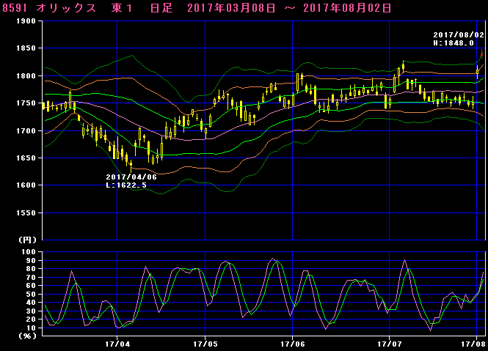
Task: Click the 1700 price axis label
Action: click(26, 130)
